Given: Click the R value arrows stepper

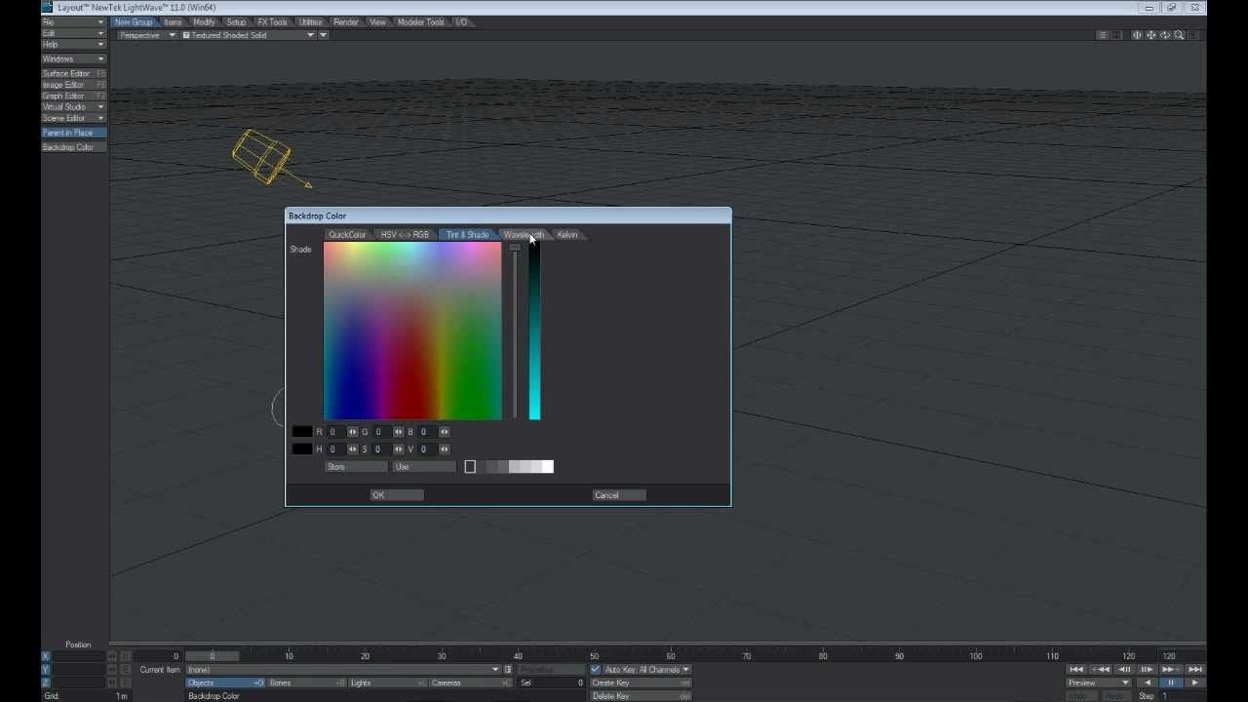Looking at the screenshot, I should (352, 432).
